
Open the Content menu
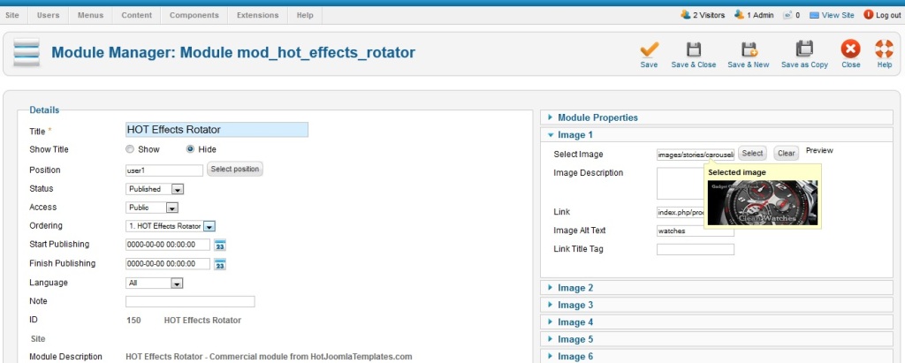point(137,16)
